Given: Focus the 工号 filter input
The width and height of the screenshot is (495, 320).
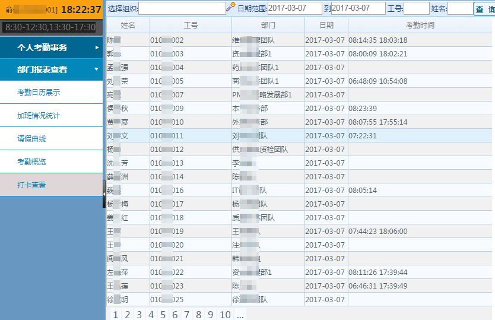Looking at the screenshot, I should coord(417,8).
